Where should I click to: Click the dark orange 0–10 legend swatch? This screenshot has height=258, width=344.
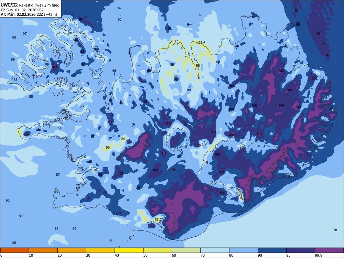14,250
